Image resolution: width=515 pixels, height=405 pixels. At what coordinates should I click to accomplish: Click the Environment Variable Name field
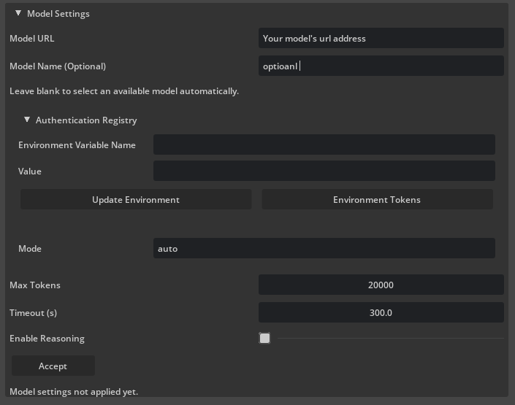pyautogui.click(x=324, y=144)
